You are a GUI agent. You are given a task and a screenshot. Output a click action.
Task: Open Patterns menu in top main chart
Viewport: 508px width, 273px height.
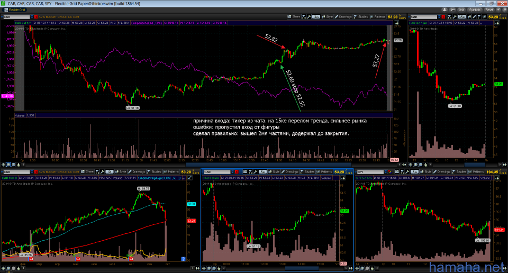pyautogui.click(x=378, y=16)
